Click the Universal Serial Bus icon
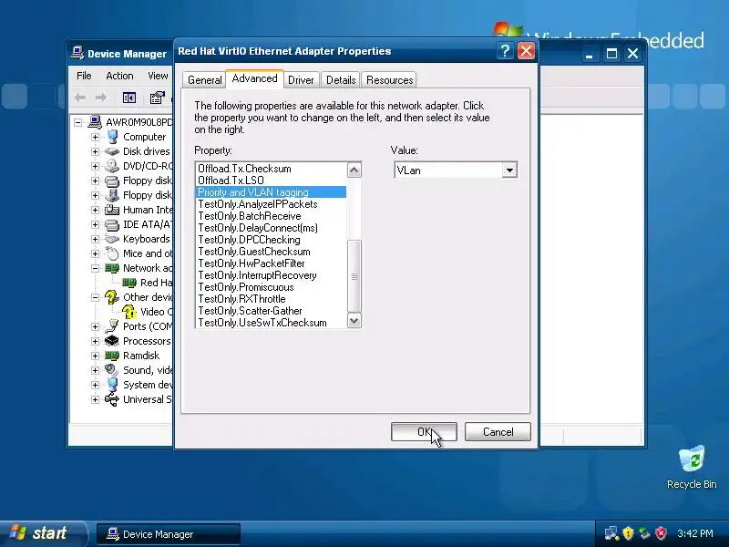This screenshot has height=547, width=729. tap(112, 399)
